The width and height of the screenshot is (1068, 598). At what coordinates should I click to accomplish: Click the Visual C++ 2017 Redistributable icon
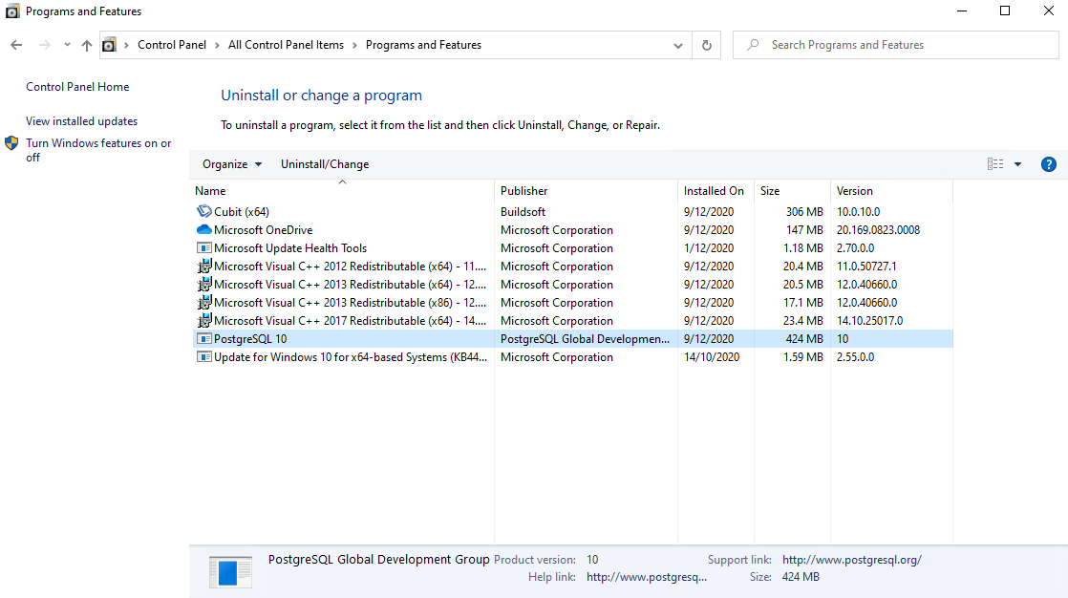click(x=203, y=321)
